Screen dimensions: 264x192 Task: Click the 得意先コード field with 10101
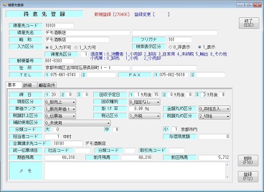click(x=59, y=26)
